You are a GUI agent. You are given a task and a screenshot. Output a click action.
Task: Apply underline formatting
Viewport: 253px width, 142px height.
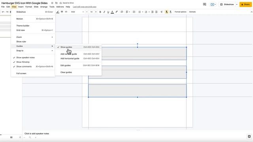coord(108,12)
